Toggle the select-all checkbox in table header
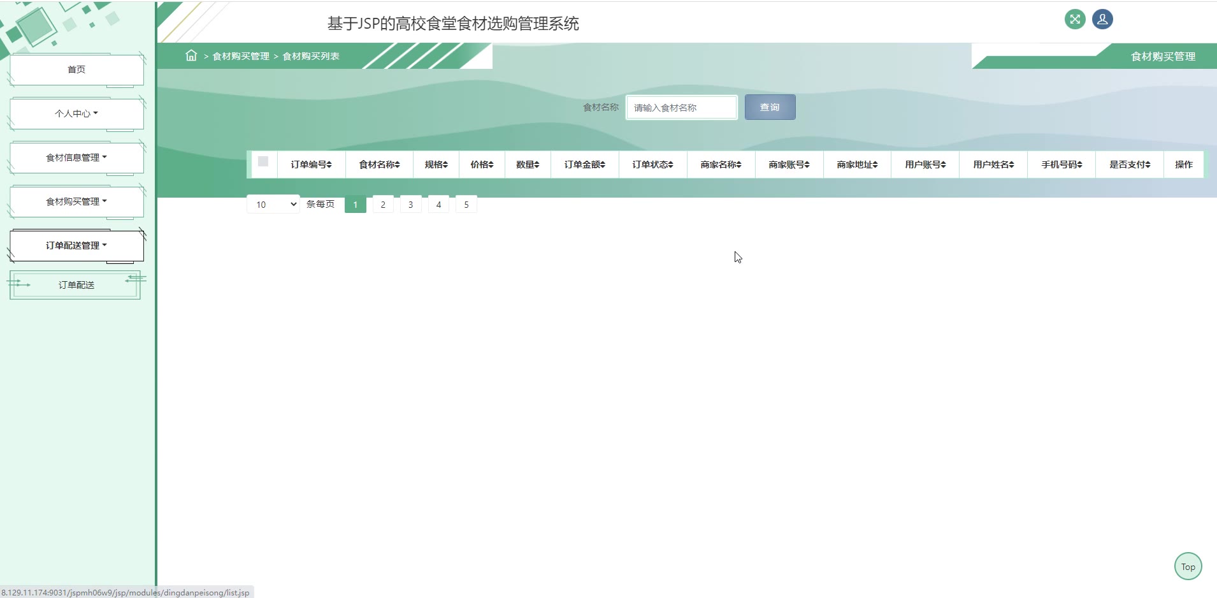 pyautogui.click(x=263, y=161)
